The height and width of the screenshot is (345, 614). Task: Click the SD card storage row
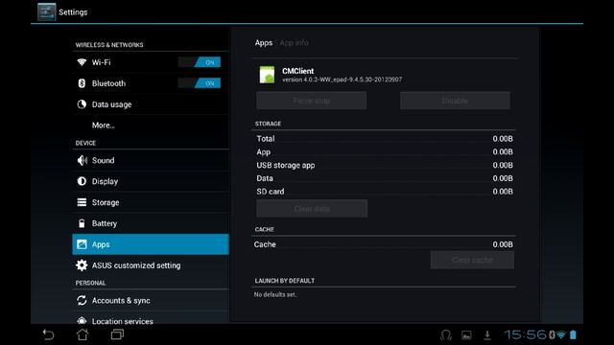pyautogui.click(x=385, y=192)
